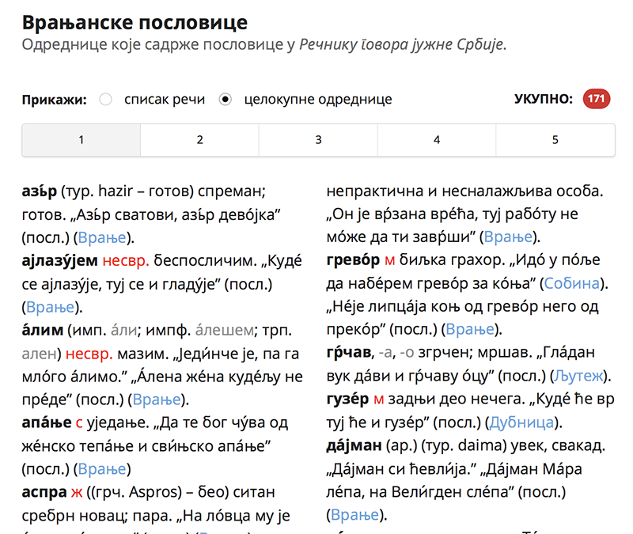Open Врање link in гревор proverb

[472, 329]
